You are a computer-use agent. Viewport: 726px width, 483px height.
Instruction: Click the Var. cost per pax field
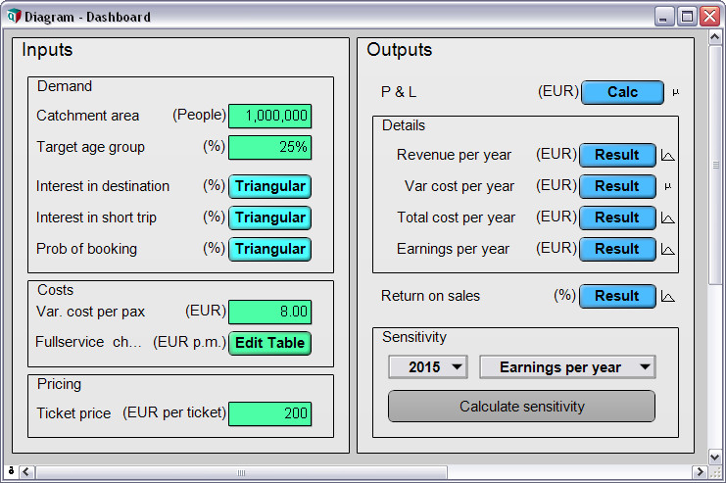[x=269, y=312]
